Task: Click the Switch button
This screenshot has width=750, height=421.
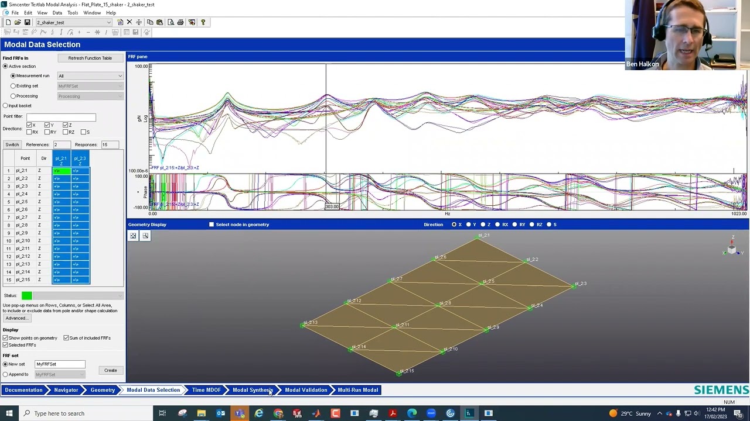Action: point(12,144)
